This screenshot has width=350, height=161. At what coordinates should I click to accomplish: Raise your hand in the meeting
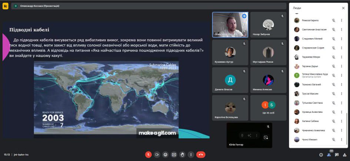tap(182, 154)
